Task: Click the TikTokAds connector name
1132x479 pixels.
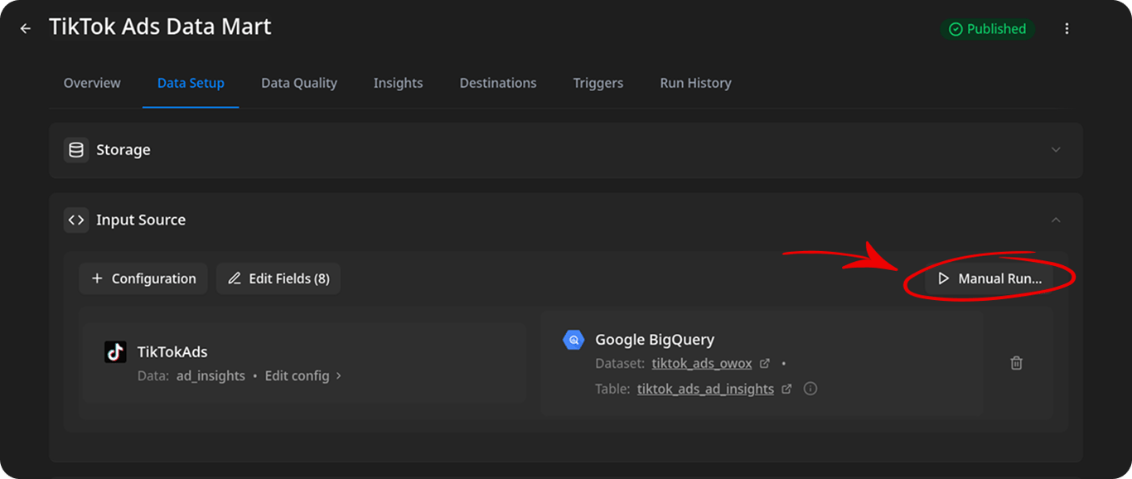Action: point(172,352)
